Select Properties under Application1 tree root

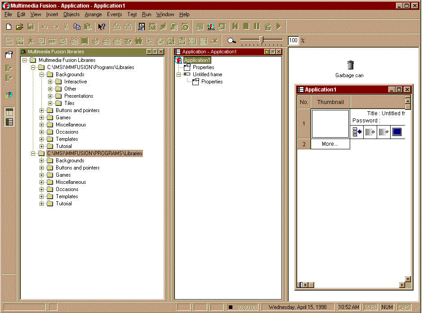(203, 67)
